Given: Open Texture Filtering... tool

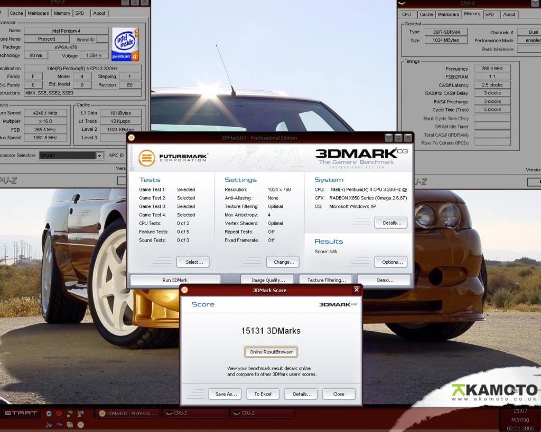Looking at the screenshot, I should [327, 280].
